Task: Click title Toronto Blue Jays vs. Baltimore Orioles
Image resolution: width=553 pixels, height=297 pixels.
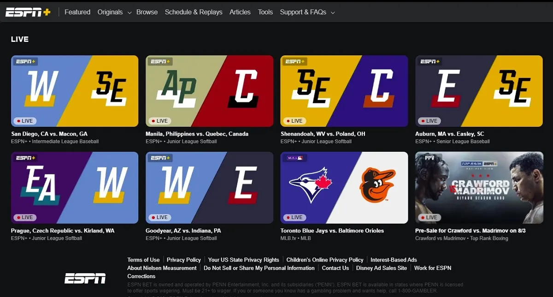Action: (x=332, y=231)
